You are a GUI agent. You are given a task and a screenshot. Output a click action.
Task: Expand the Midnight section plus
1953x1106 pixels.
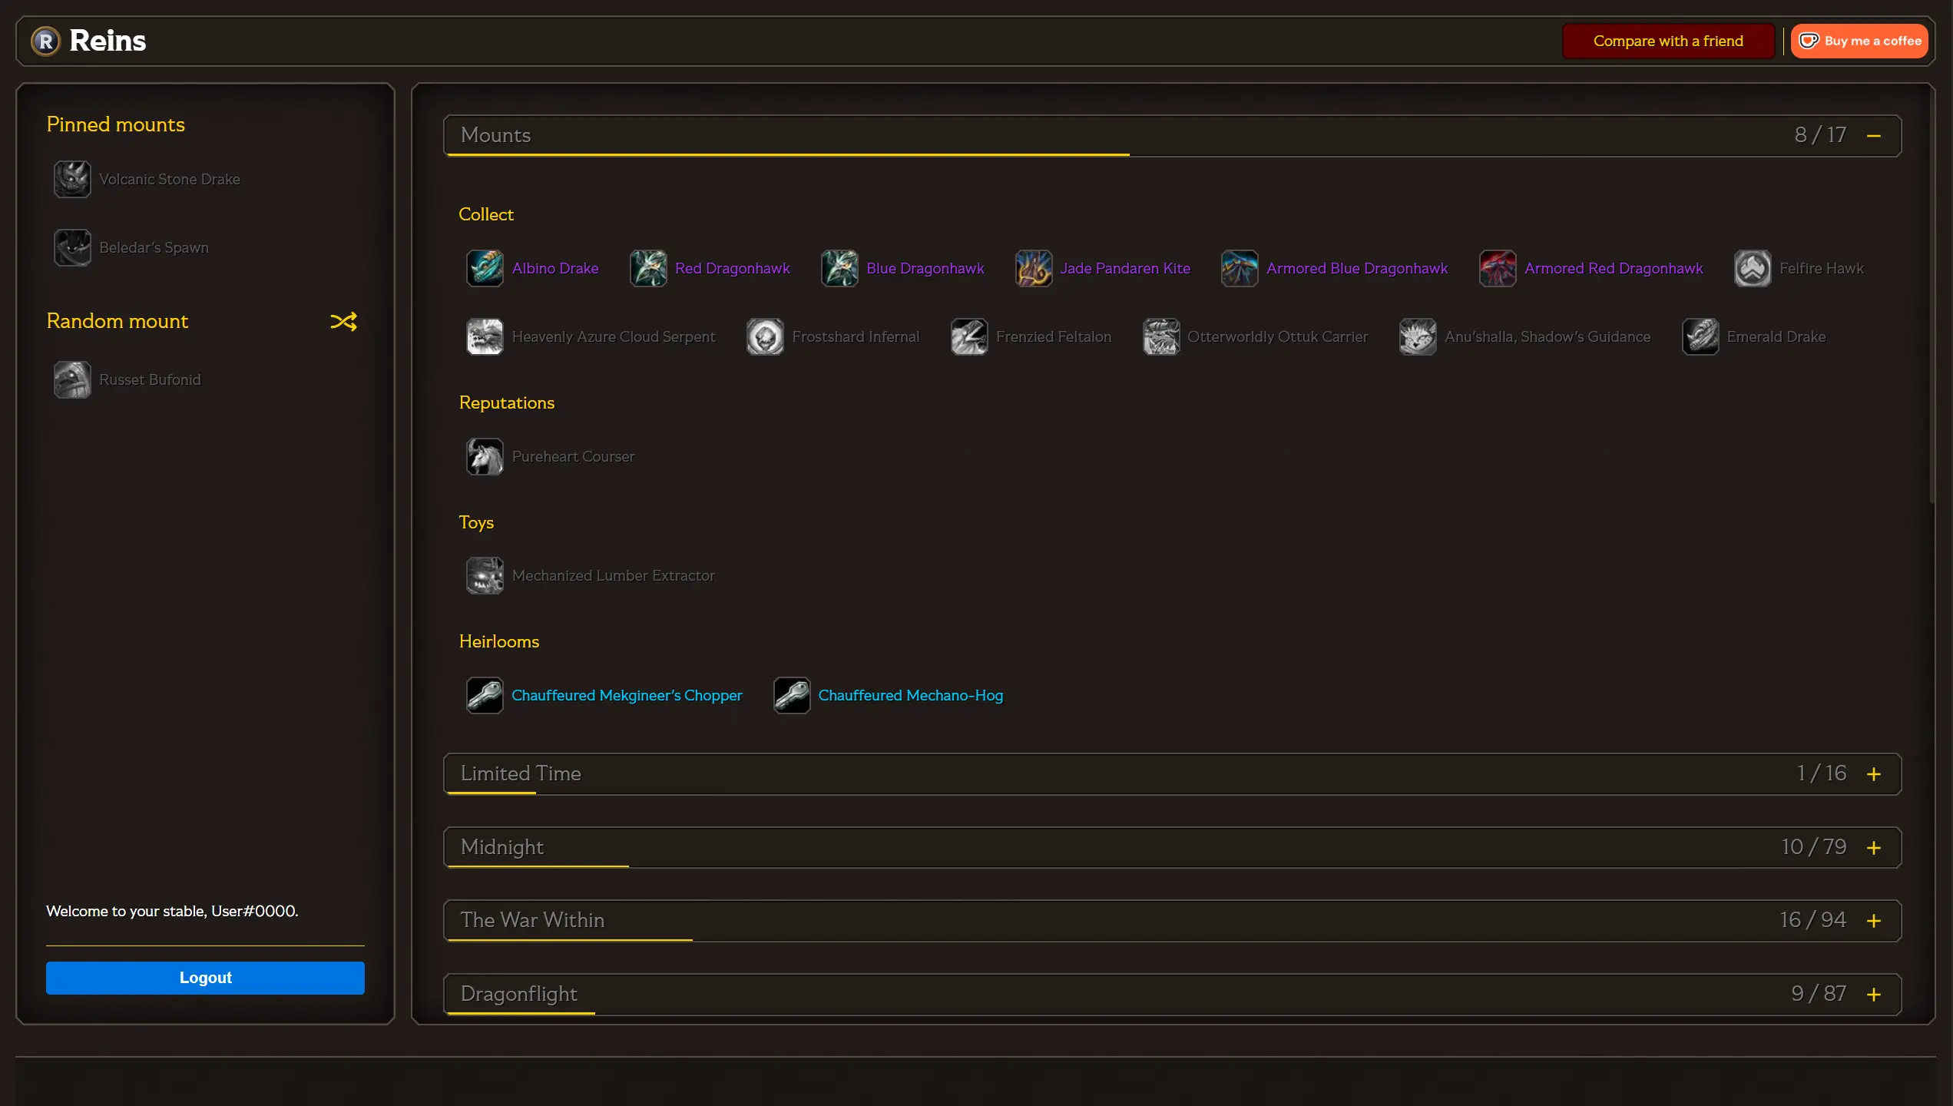pos(1874,848)
